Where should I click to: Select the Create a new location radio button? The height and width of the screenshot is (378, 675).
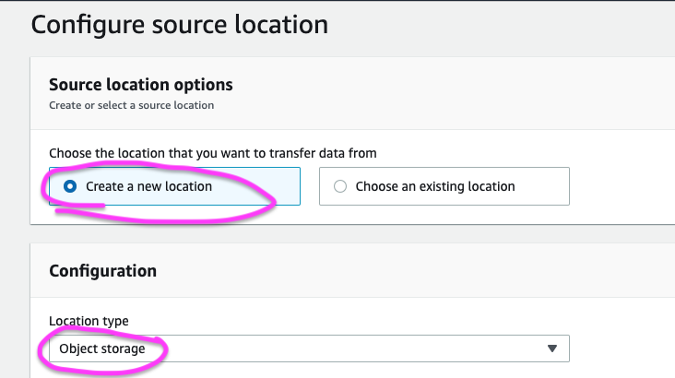[x=70, y=186]
